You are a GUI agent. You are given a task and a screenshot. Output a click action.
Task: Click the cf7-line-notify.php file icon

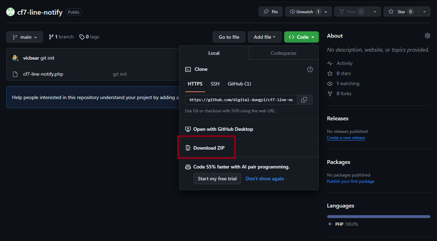(x=15, y=74)
